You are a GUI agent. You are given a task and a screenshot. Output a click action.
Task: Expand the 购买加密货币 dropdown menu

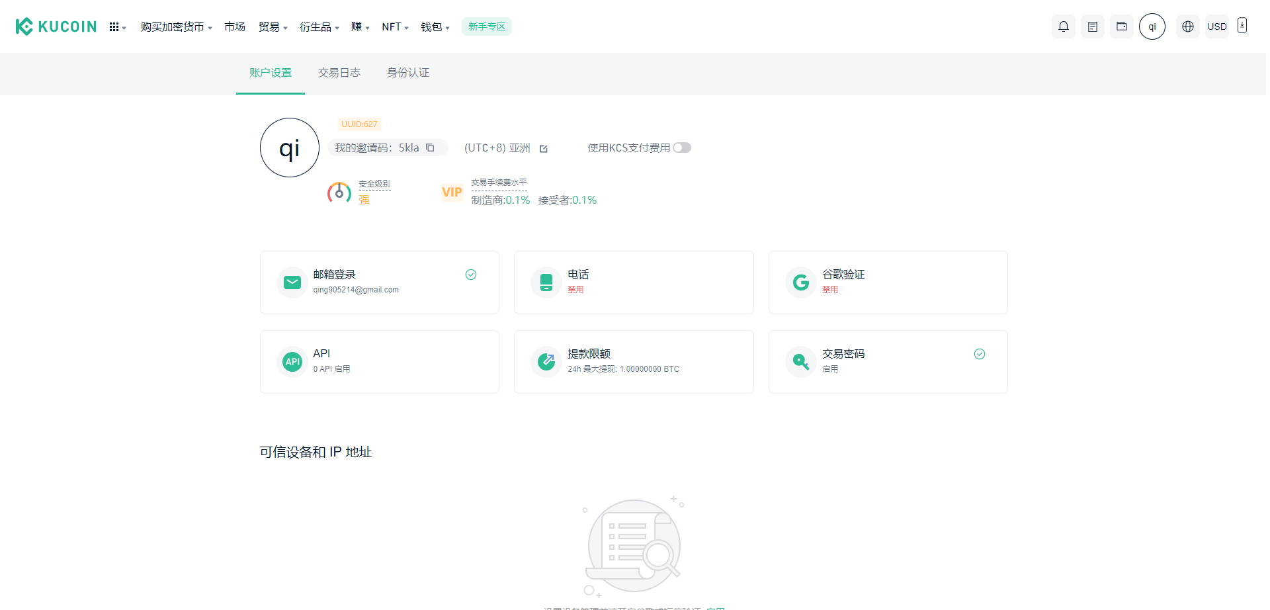tap(176, 27)
